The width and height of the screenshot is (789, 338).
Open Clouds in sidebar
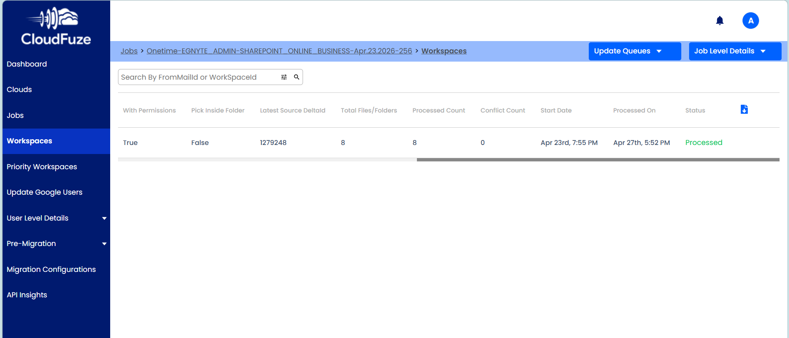tap(19, 90)
